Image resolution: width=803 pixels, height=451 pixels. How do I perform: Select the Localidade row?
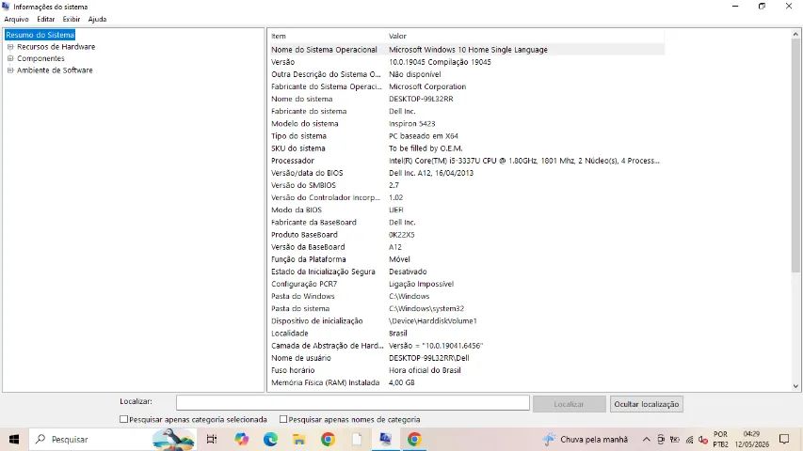tap(466, 334)
